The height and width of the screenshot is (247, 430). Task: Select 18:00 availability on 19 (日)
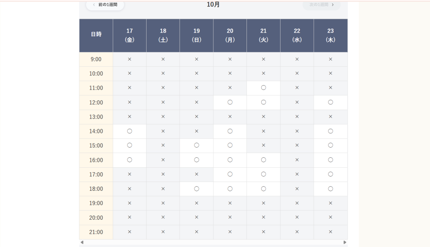[x=197, y=189]
